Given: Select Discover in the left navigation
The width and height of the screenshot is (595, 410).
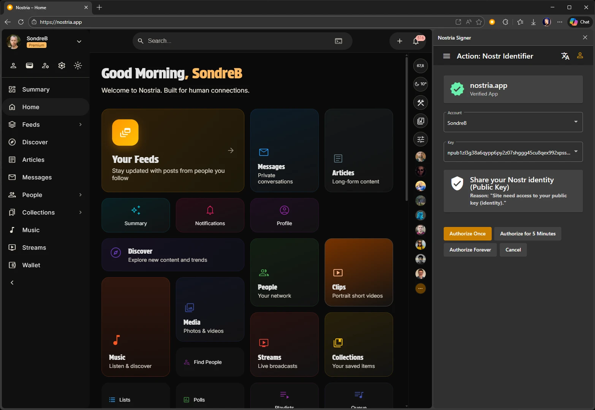Looking at the screenshot, I should tap(35, 142).
